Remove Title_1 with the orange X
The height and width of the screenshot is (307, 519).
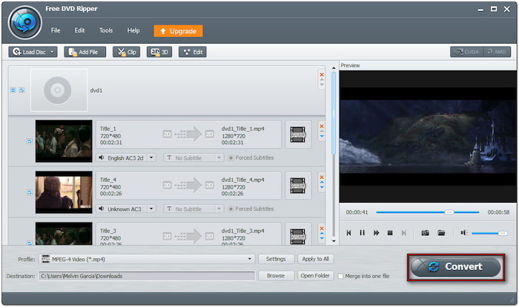tap(321, 126)
